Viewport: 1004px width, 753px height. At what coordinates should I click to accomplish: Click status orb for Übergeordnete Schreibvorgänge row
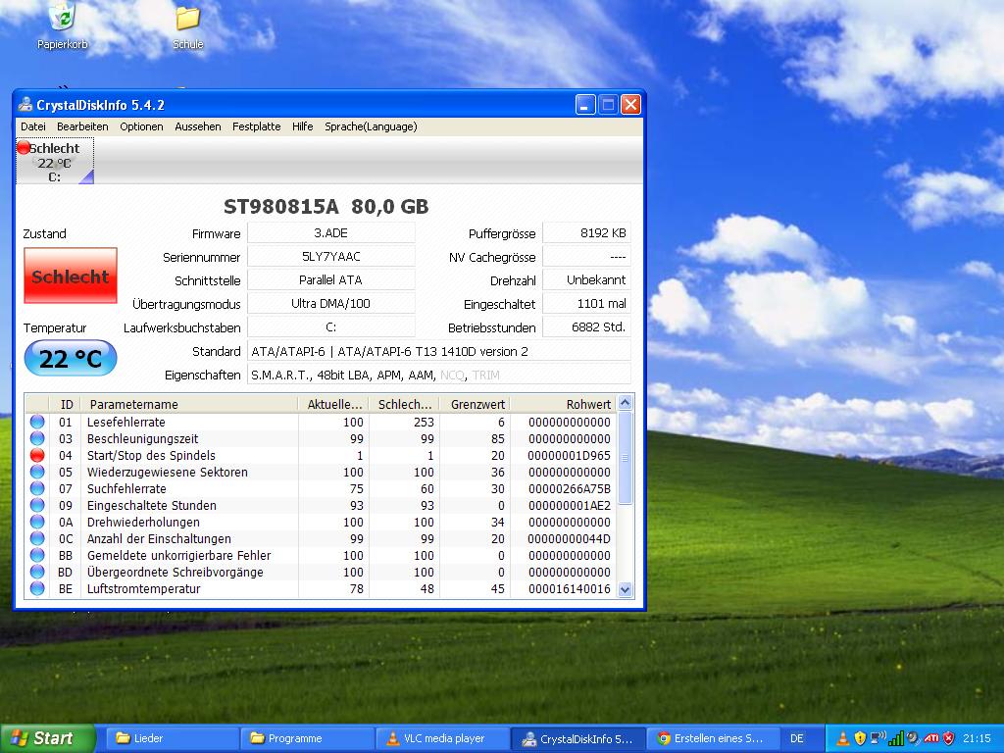tap(37, 572)
